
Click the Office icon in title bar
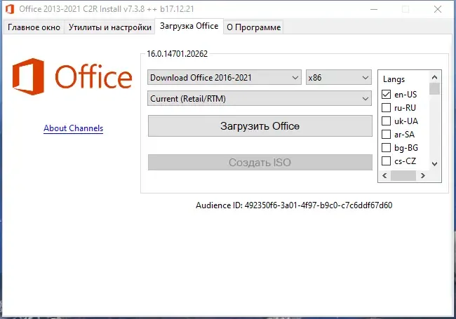click(x=10, y=9)
